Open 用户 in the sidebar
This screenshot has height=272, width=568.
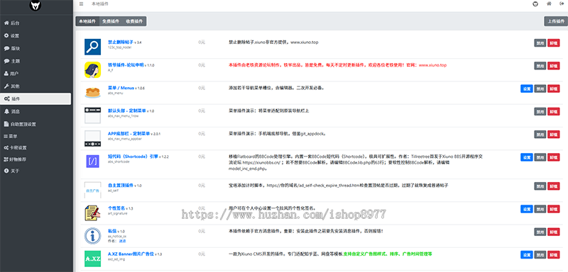[35, 74]
